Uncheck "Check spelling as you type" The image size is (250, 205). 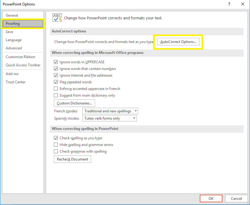tap(56, 138)
